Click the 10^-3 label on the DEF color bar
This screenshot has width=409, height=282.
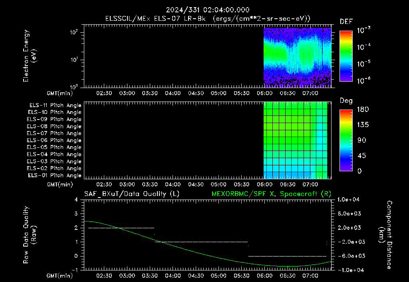click(363, 30)
